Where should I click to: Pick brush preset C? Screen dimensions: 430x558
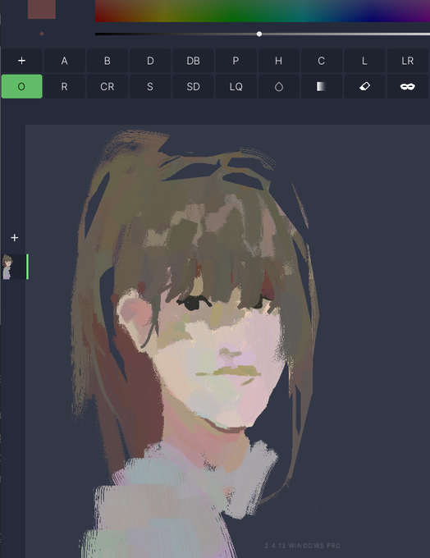tap(322, 61)
